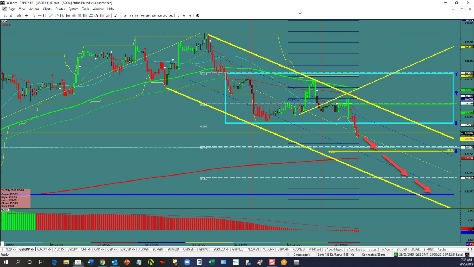Open the View menu

click(x=22, y=9)
